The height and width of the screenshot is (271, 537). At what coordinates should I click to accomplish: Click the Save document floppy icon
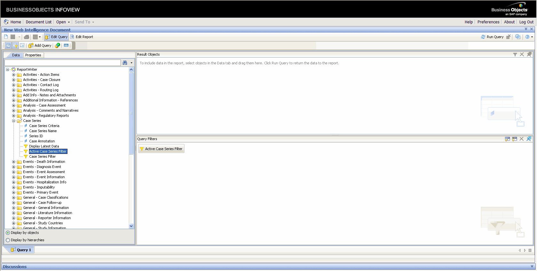13,37
